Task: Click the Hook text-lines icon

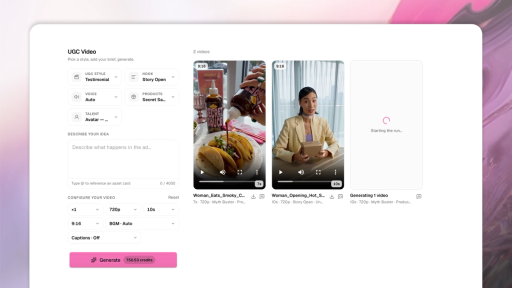Action: (133, 77)
